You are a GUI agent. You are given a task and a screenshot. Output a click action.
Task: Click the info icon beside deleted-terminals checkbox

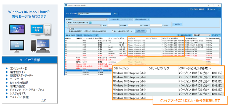(90, 23)
